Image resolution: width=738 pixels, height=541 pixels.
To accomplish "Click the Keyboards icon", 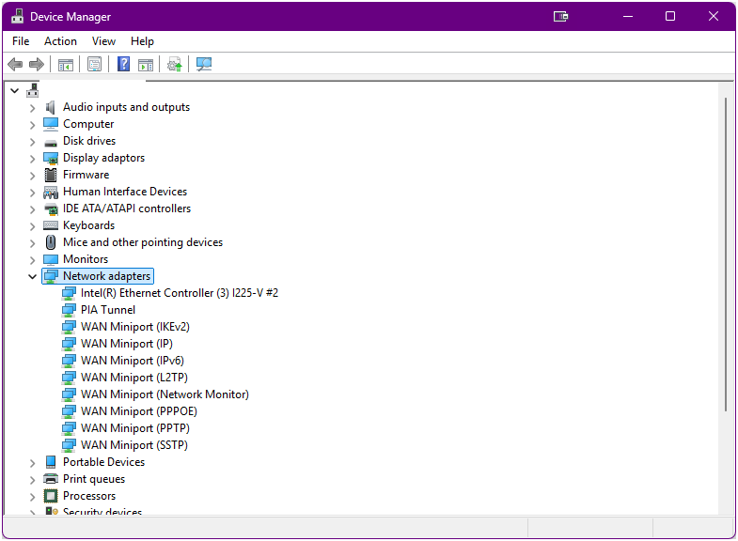I will (51, 225).
